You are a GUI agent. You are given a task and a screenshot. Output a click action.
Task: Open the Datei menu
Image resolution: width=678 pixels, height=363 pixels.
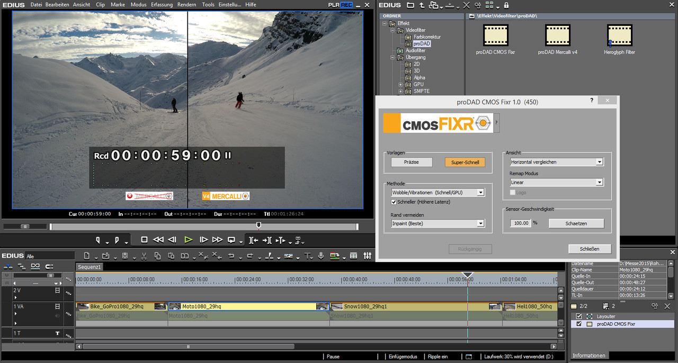coord(36,5)
